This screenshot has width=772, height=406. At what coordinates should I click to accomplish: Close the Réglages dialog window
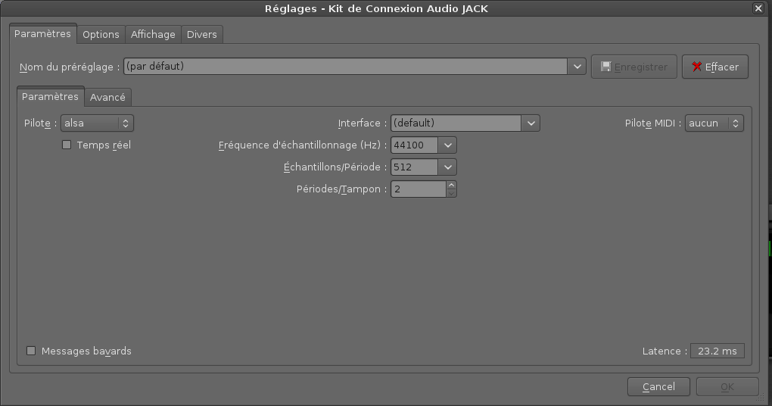coord(758,8)
